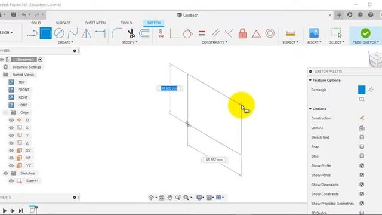Click the Insert image icon
Screen dimensions: 382x215
[x=314, y=33]
